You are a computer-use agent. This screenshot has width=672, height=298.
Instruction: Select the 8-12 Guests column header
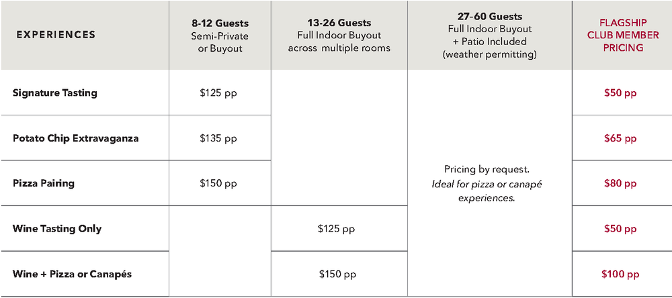click(x=219, y=35)
